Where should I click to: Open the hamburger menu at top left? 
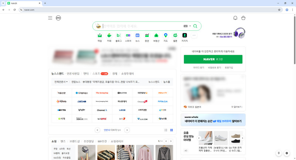(50, 18)
